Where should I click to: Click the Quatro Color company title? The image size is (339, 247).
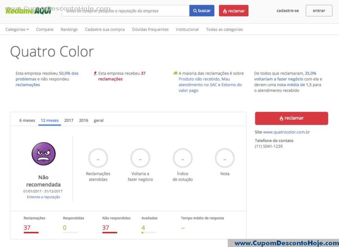coord(52,52)
